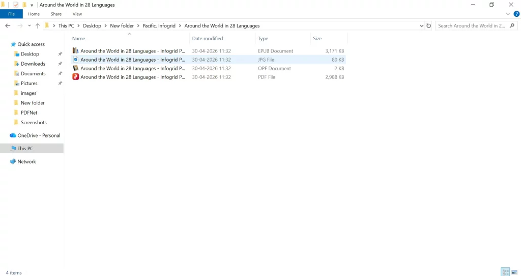Click the Quick access star icon
This screenshot has width=521, height=276.
13,44
